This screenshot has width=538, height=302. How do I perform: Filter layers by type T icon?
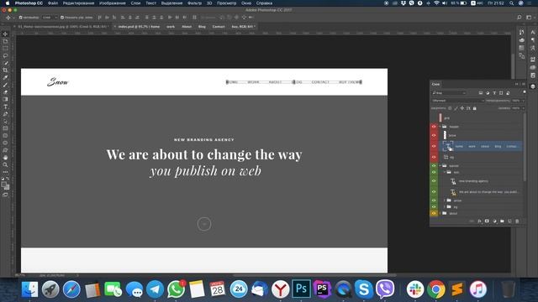click(494, 93)
